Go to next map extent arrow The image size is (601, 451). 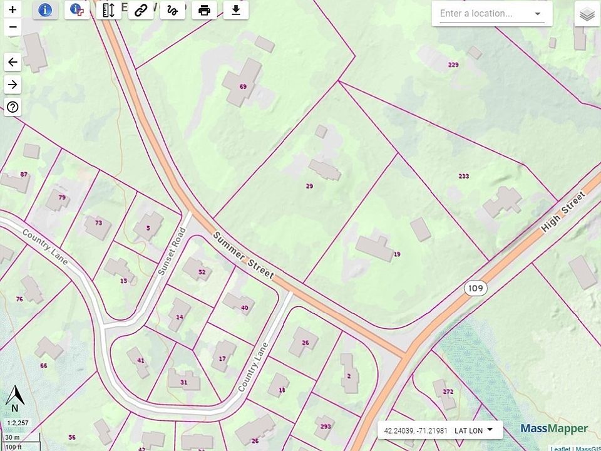tap(13, 85)
